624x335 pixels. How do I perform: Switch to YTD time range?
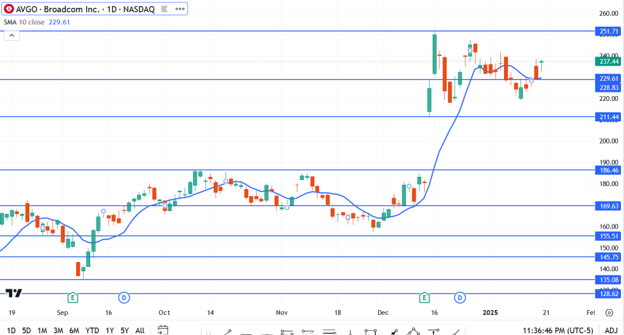point(93,330)
